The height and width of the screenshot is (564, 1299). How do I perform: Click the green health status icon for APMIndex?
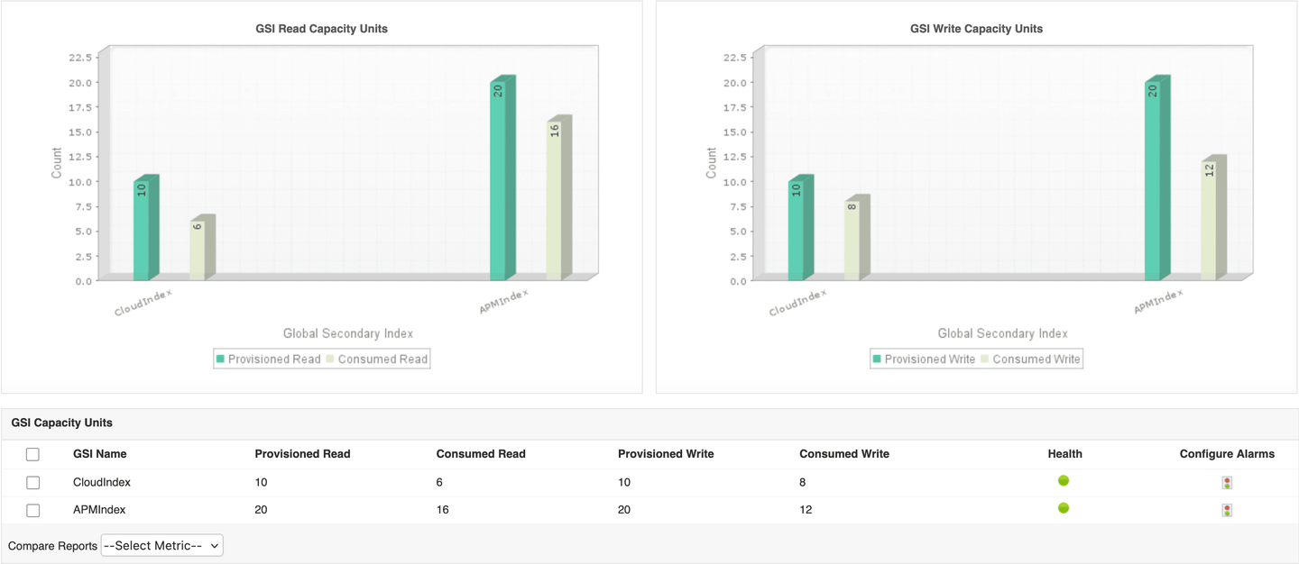[1064, 508]
